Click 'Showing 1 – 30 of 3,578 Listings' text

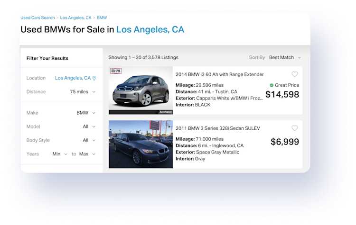click(x=143, y=57)
